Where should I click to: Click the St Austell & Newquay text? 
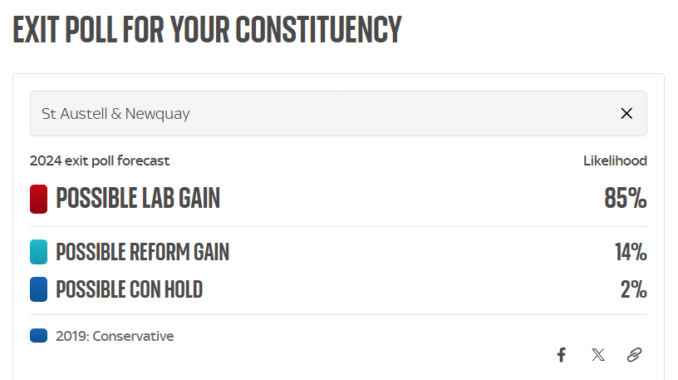pos(115,114)
